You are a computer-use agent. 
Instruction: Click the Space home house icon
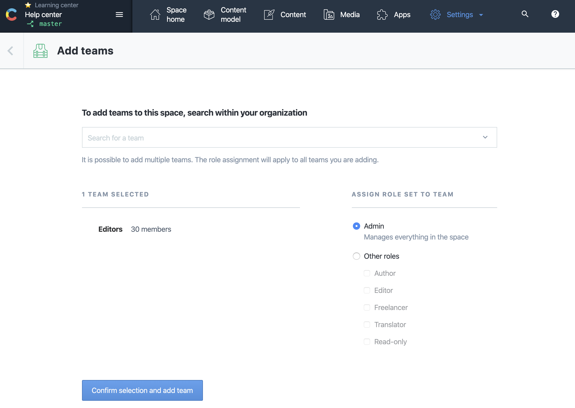point(155,15)
